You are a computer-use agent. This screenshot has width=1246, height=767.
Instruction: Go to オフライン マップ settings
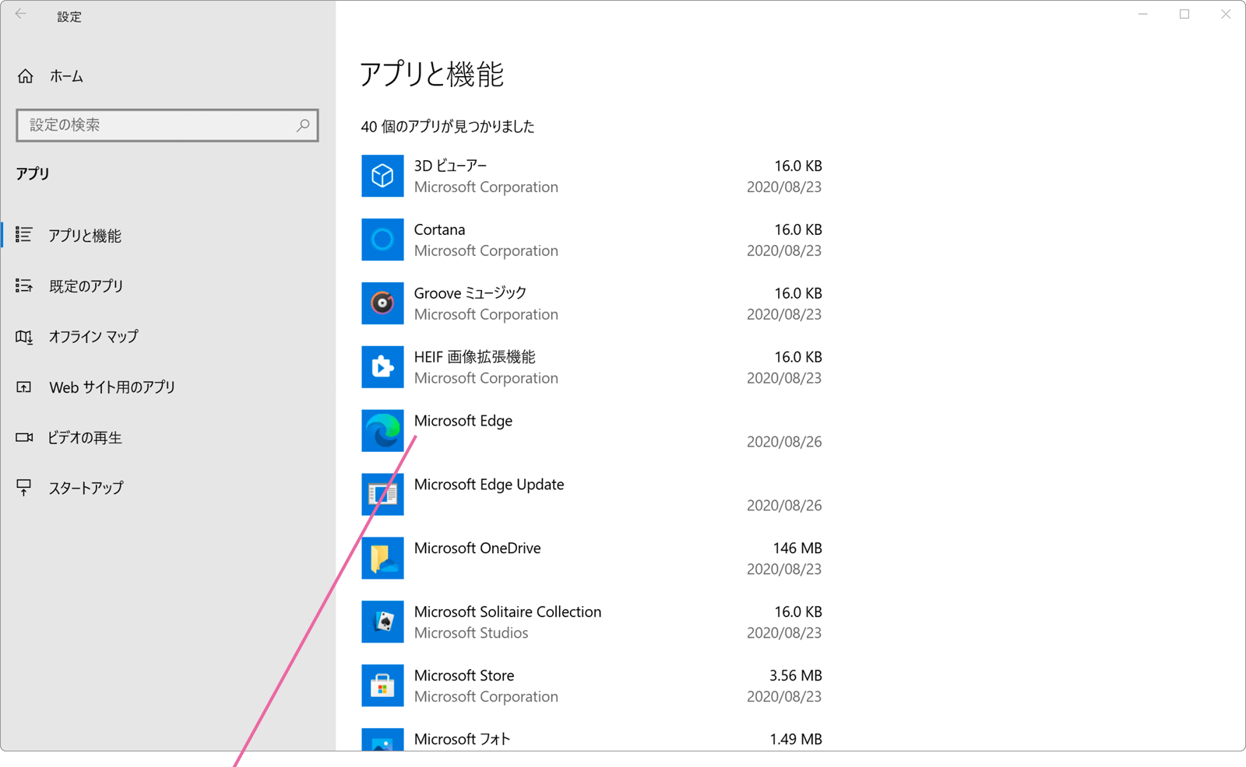coord(93,337)
